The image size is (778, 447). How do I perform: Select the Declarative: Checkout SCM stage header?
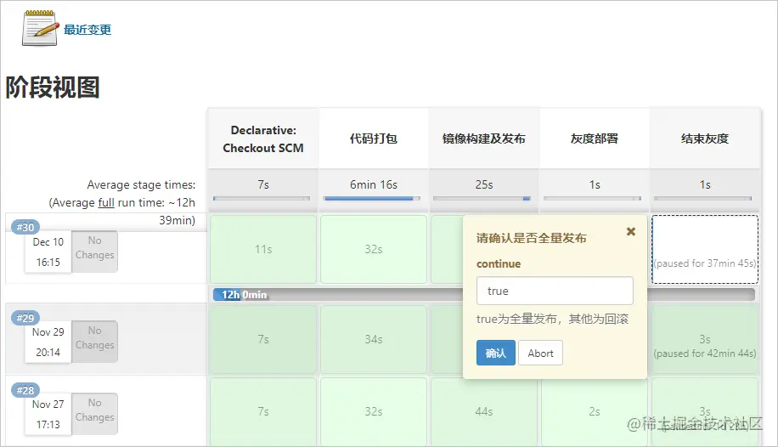tap(263, 139)
